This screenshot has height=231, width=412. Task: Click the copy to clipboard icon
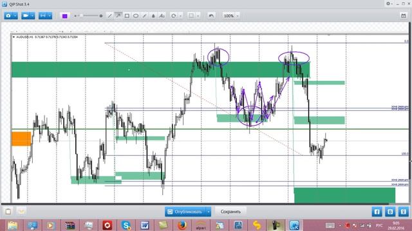[8, 211]
